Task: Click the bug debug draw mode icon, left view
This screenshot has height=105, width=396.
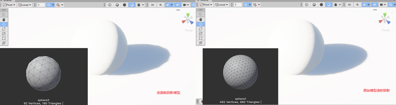Action: [139, 5]
